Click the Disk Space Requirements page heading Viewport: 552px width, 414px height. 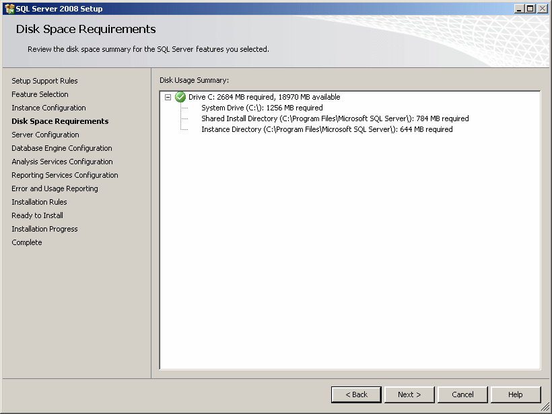(x=85, y=29)
